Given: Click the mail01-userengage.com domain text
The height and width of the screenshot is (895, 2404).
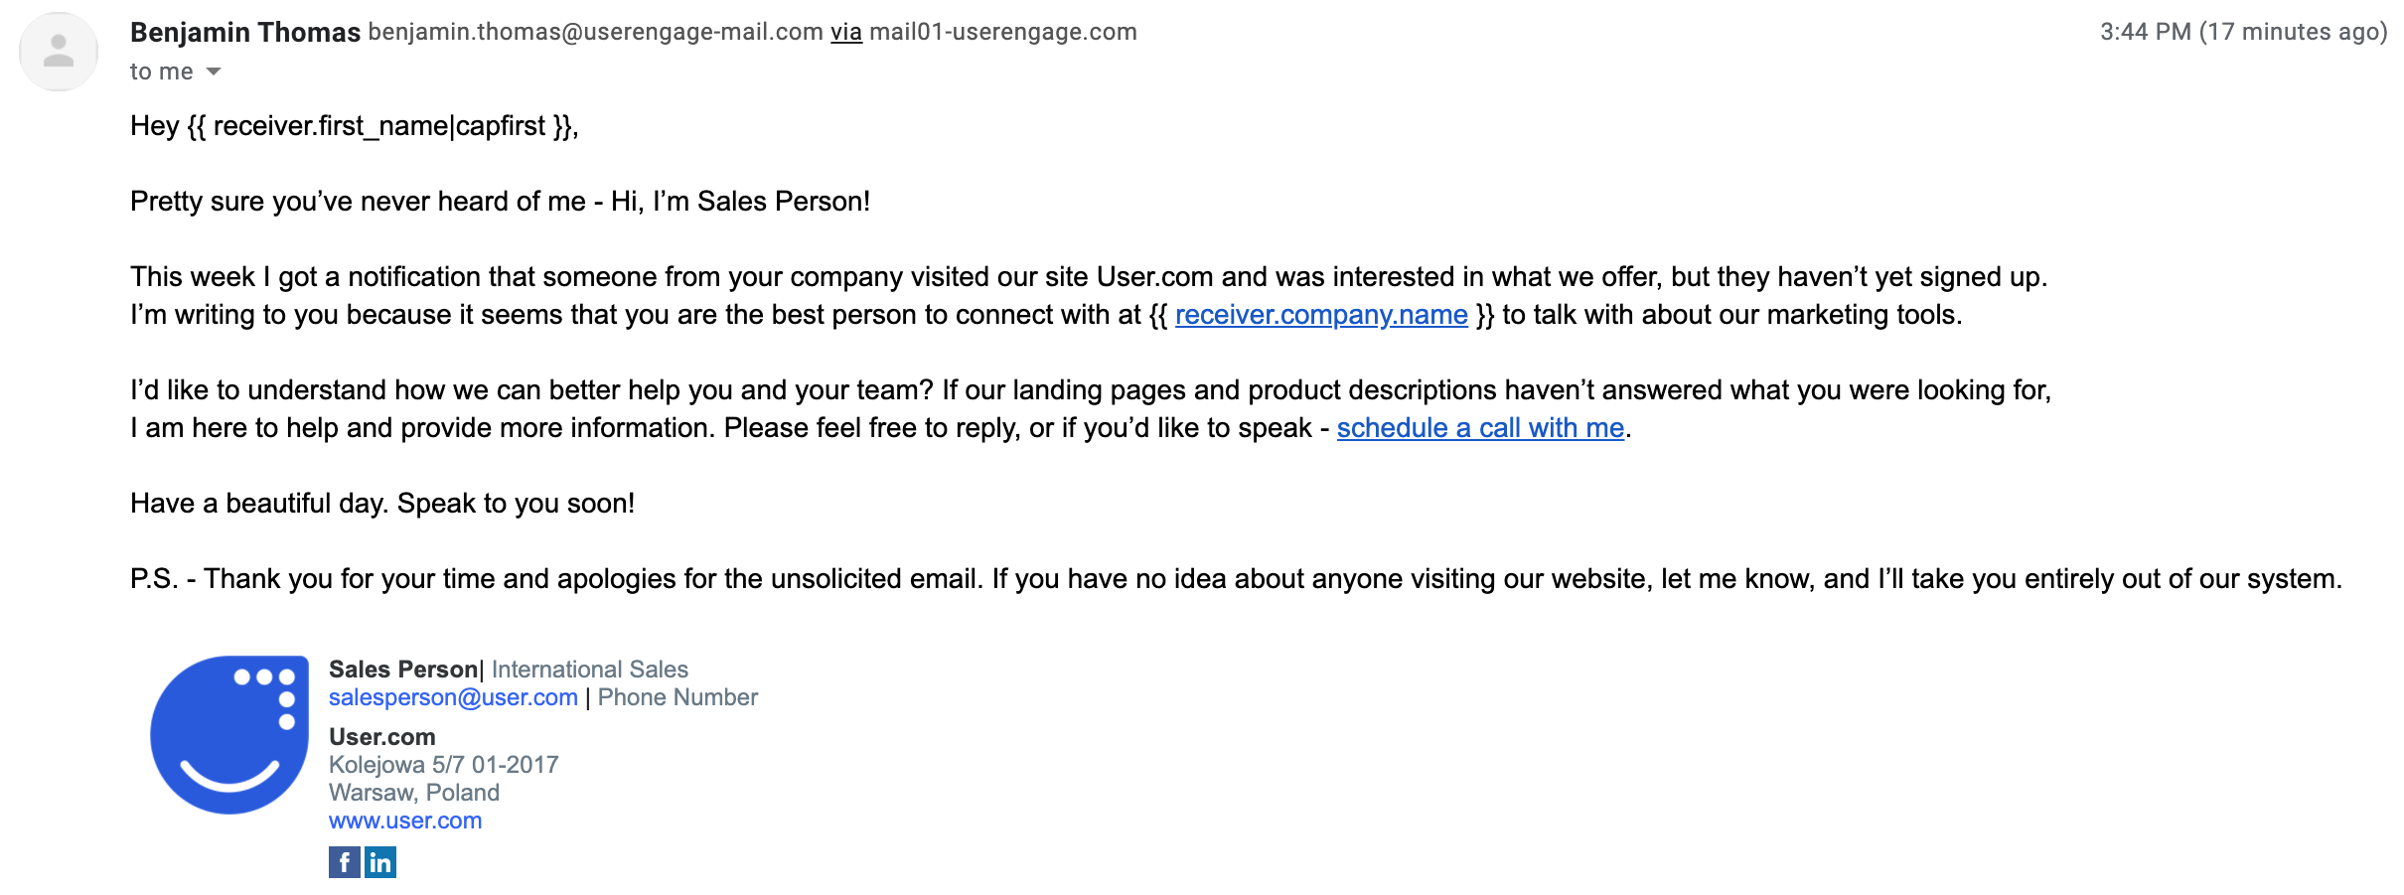Looking at the screenshot, I should pos(1003,32).
